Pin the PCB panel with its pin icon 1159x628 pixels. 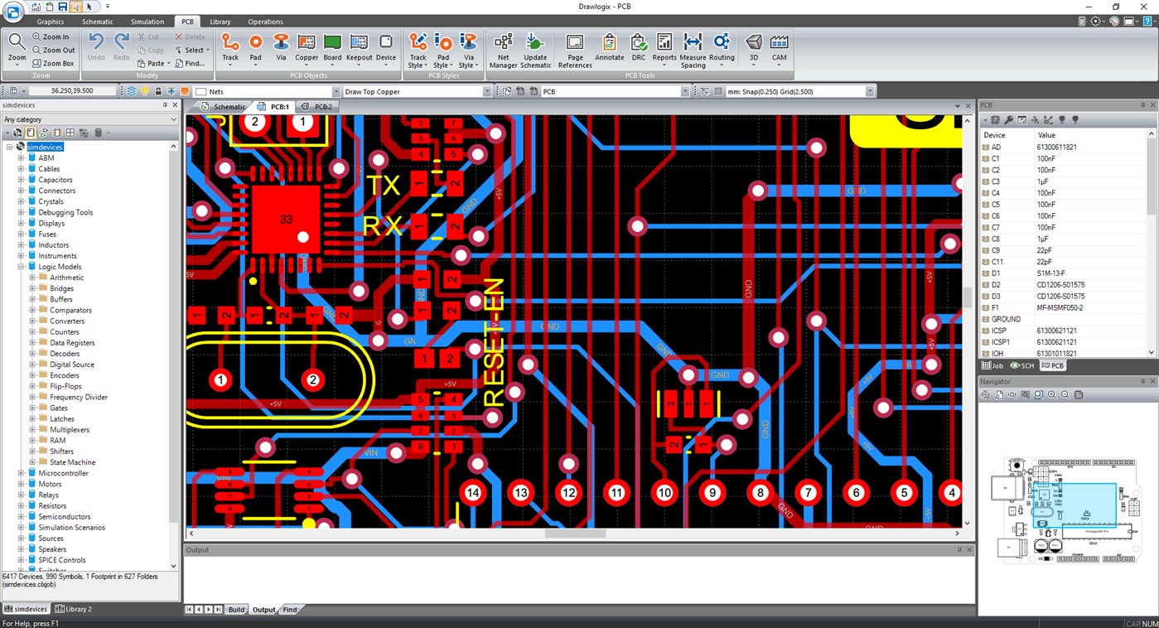pyautogui.click(x=1144, y=104)
